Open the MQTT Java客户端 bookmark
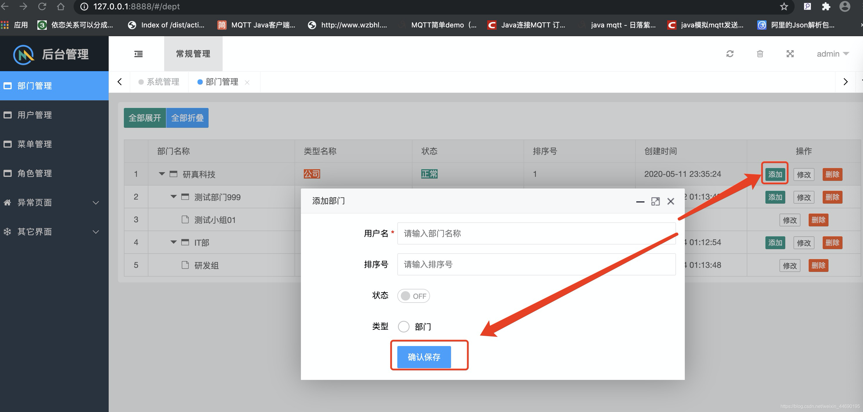 (256, 25)
